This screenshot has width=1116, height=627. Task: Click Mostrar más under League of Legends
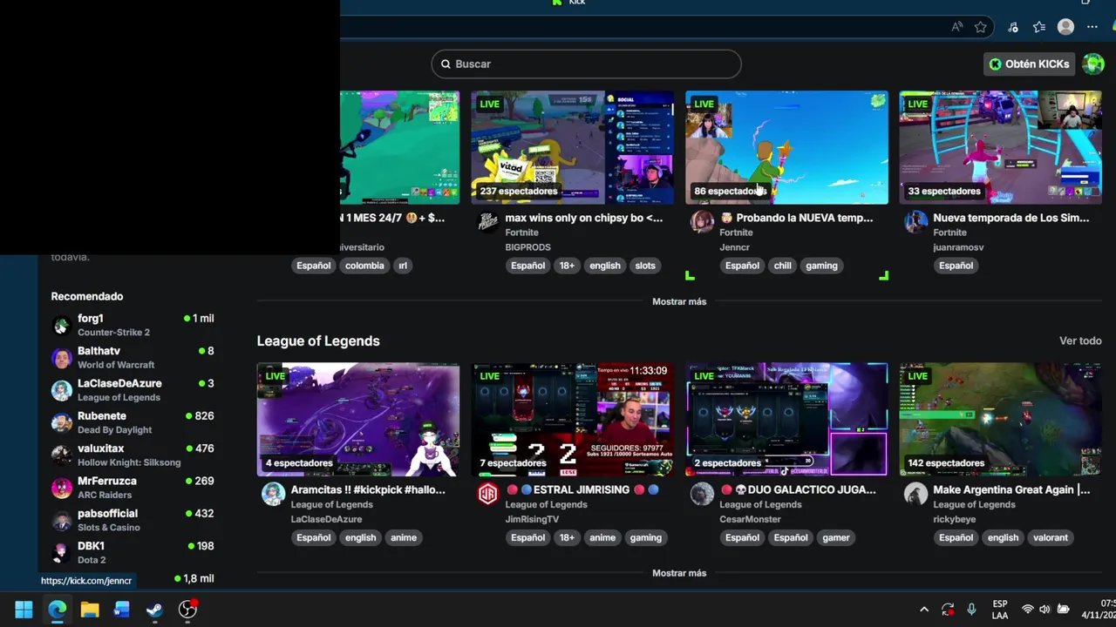(679, 573)
